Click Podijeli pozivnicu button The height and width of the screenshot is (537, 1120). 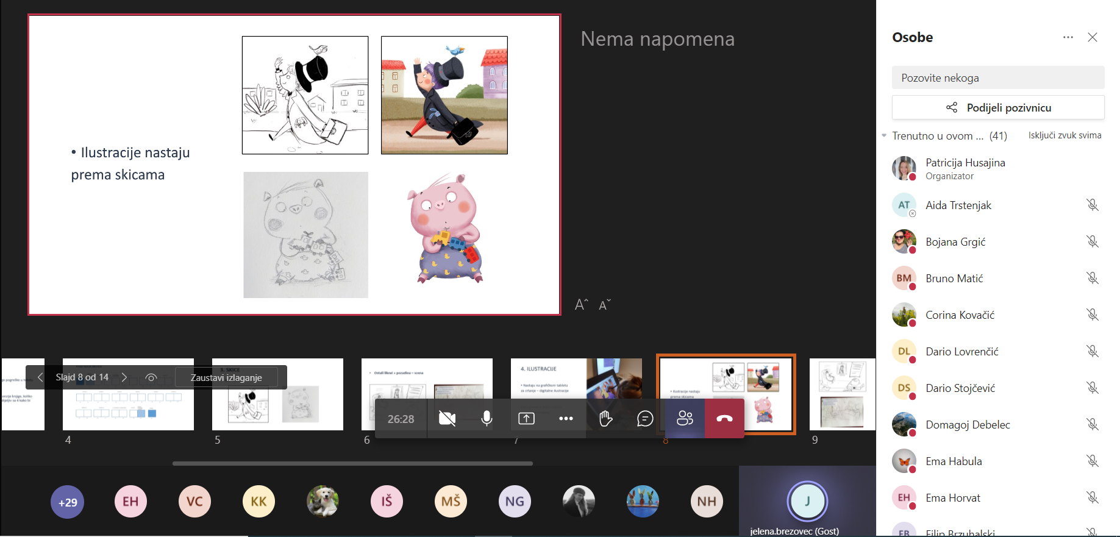pyautogui.click(x=998, y=107)
